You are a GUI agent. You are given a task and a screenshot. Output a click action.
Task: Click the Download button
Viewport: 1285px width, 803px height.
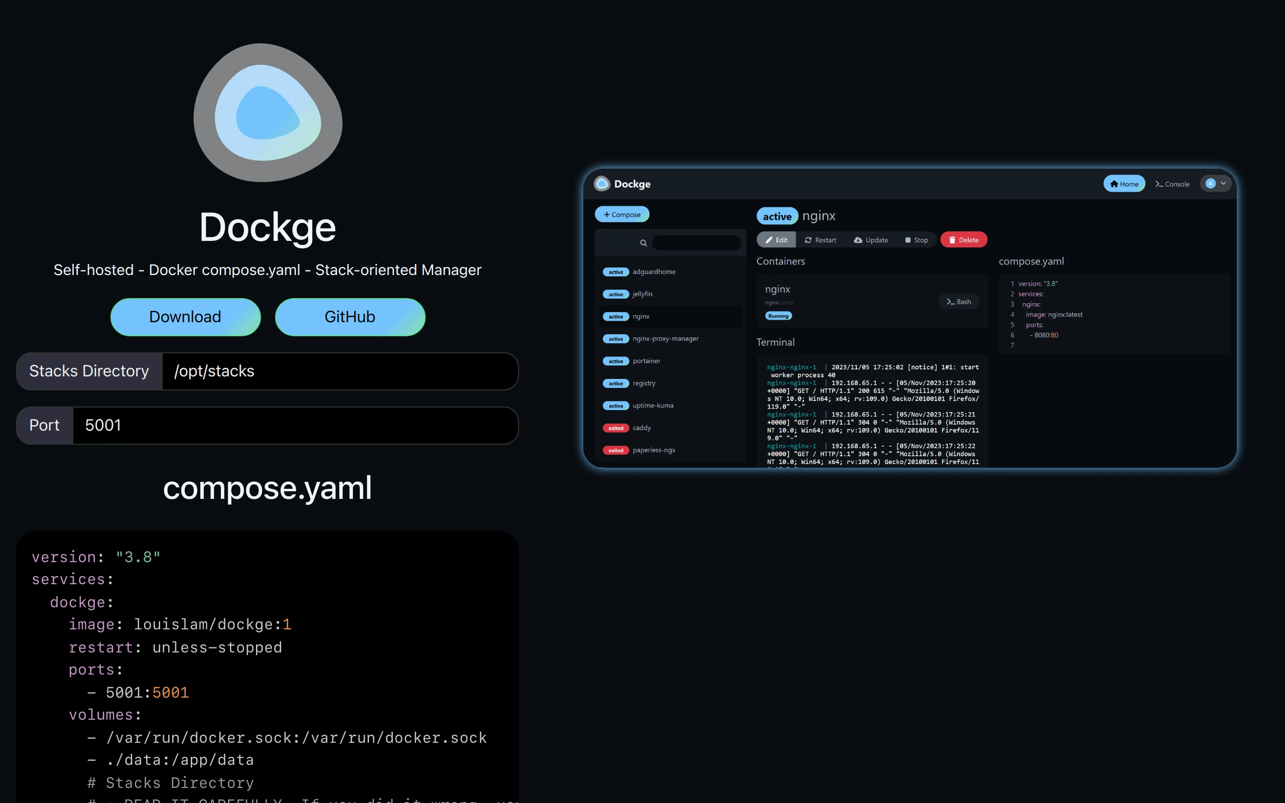click(185, 317)
